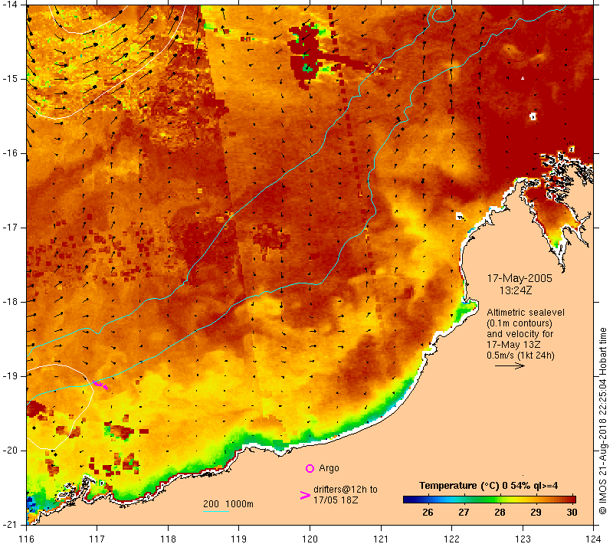Click the '122' longitude axis label

point(451,539)
